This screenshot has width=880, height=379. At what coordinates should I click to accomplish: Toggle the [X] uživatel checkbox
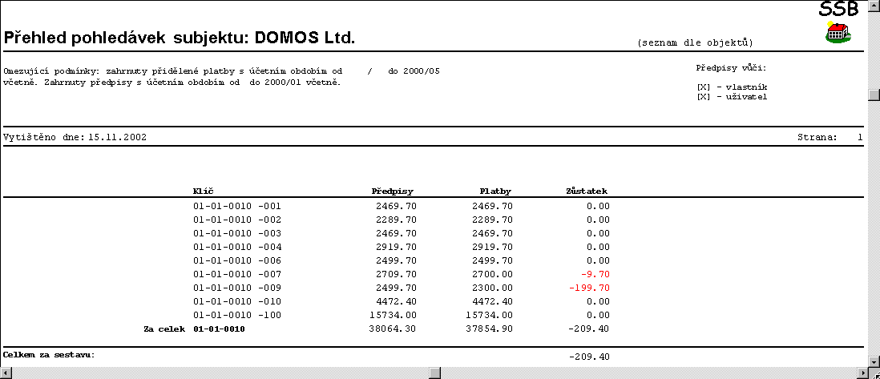pos(704,97)
